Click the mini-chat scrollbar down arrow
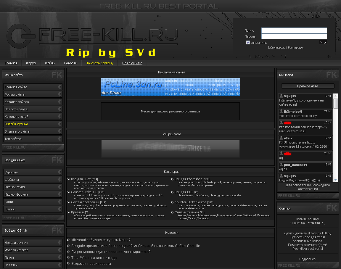The image size is (341, 269). pyautogui.click(x=335, y=180)
